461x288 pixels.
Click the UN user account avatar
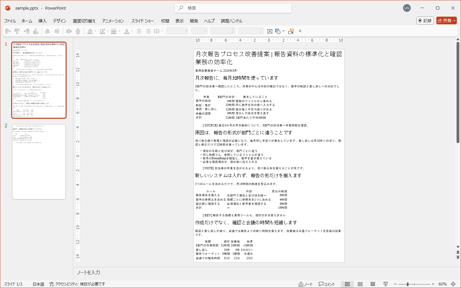tap(407, 8)
